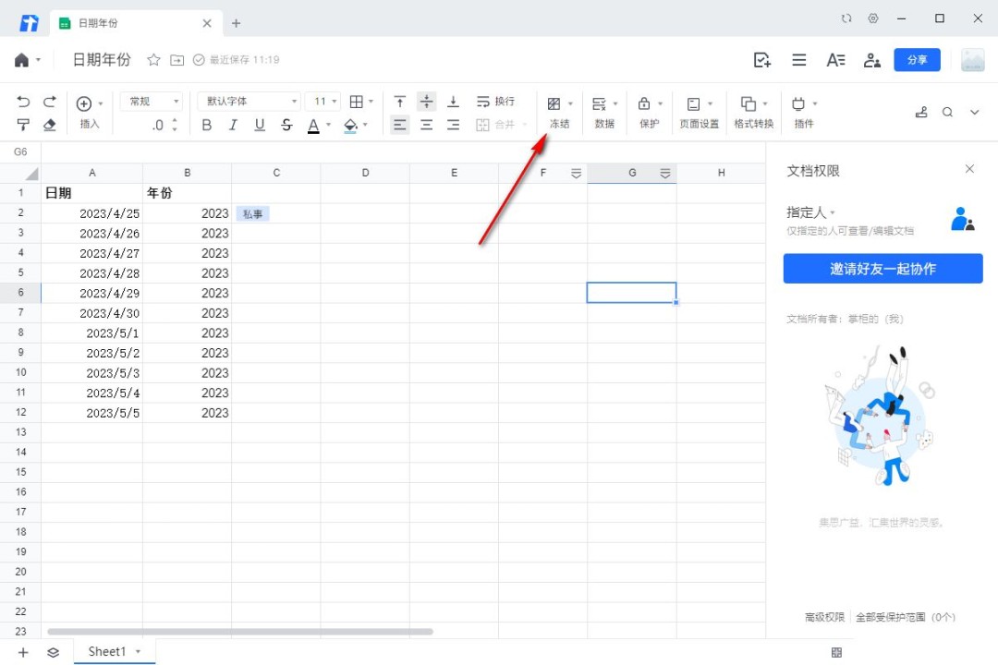This screenshot has width=998, height=665.
Task: Toggle bold formatting
Action: 207,125
